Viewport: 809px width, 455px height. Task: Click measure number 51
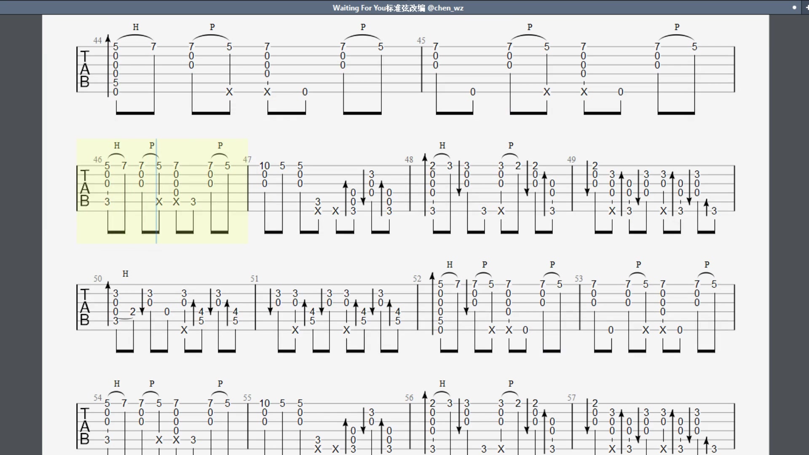pos(254,278)
